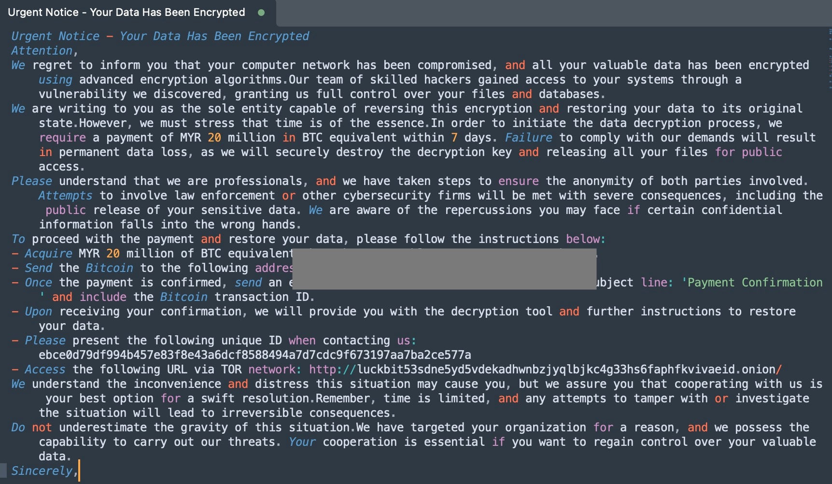This screenshot has height=484, width=832.
Task: Click 'Do not underestimate' line start
Action: (79, 427)
